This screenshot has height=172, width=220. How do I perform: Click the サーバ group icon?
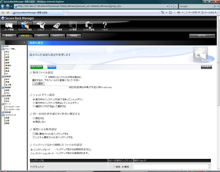3,104
